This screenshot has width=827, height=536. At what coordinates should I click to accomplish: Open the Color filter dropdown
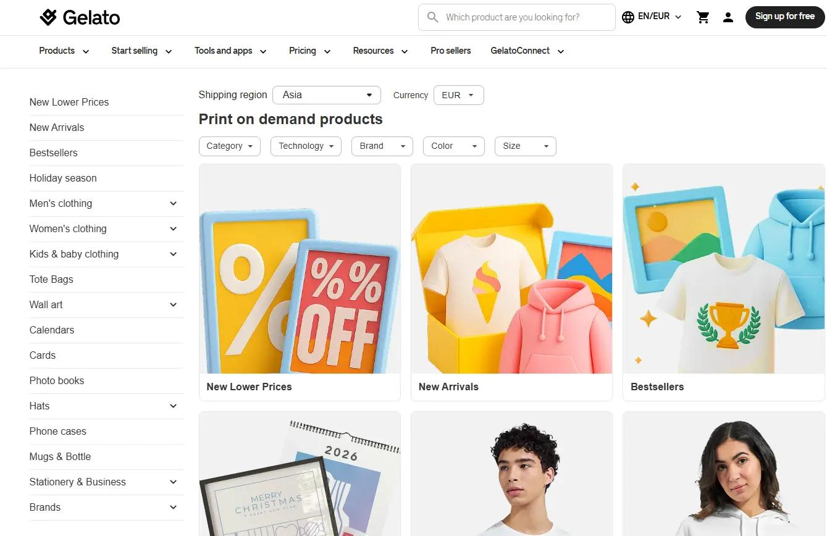[454, 146]
